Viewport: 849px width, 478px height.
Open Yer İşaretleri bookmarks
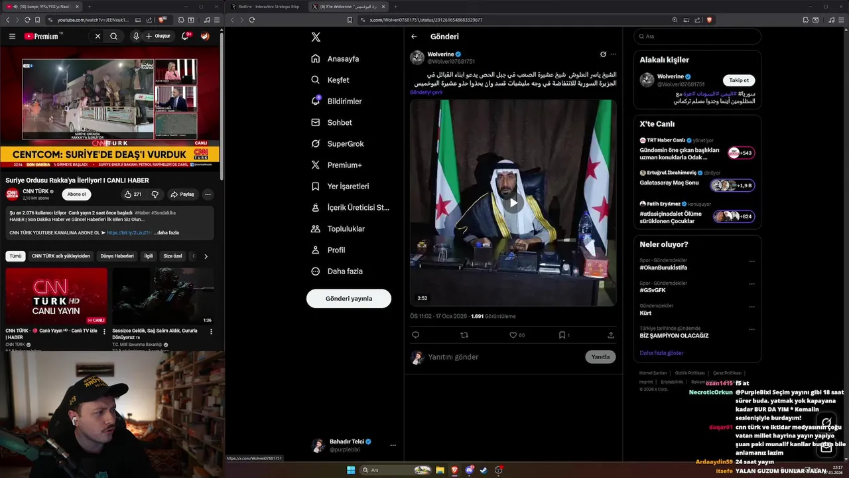pyautogui.click(x=340, y=186)
